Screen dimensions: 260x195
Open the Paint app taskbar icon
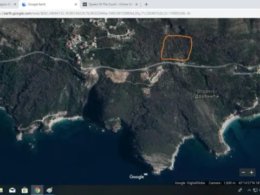tap(49, 190)
